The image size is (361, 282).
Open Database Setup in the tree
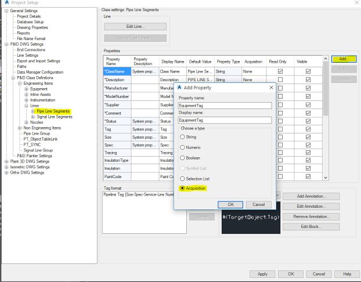click(30, 22)
